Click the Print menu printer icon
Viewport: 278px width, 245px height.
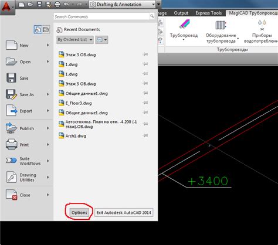tap(11, 145)
